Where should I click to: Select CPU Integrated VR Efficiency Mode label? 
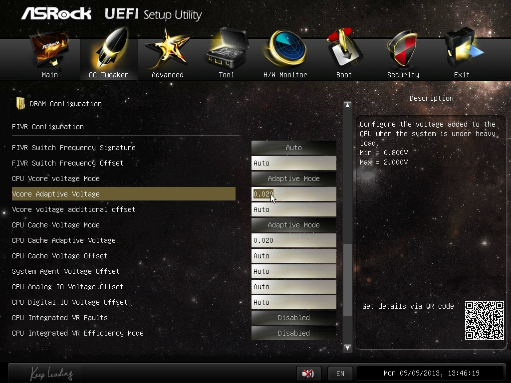click(77, 333)
